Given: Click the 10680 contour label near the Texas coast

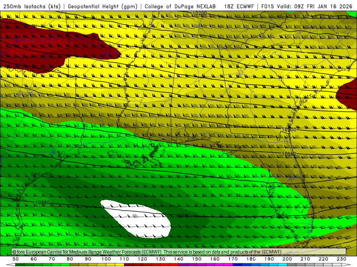Looking at the screenshot, I should [42, 202].
